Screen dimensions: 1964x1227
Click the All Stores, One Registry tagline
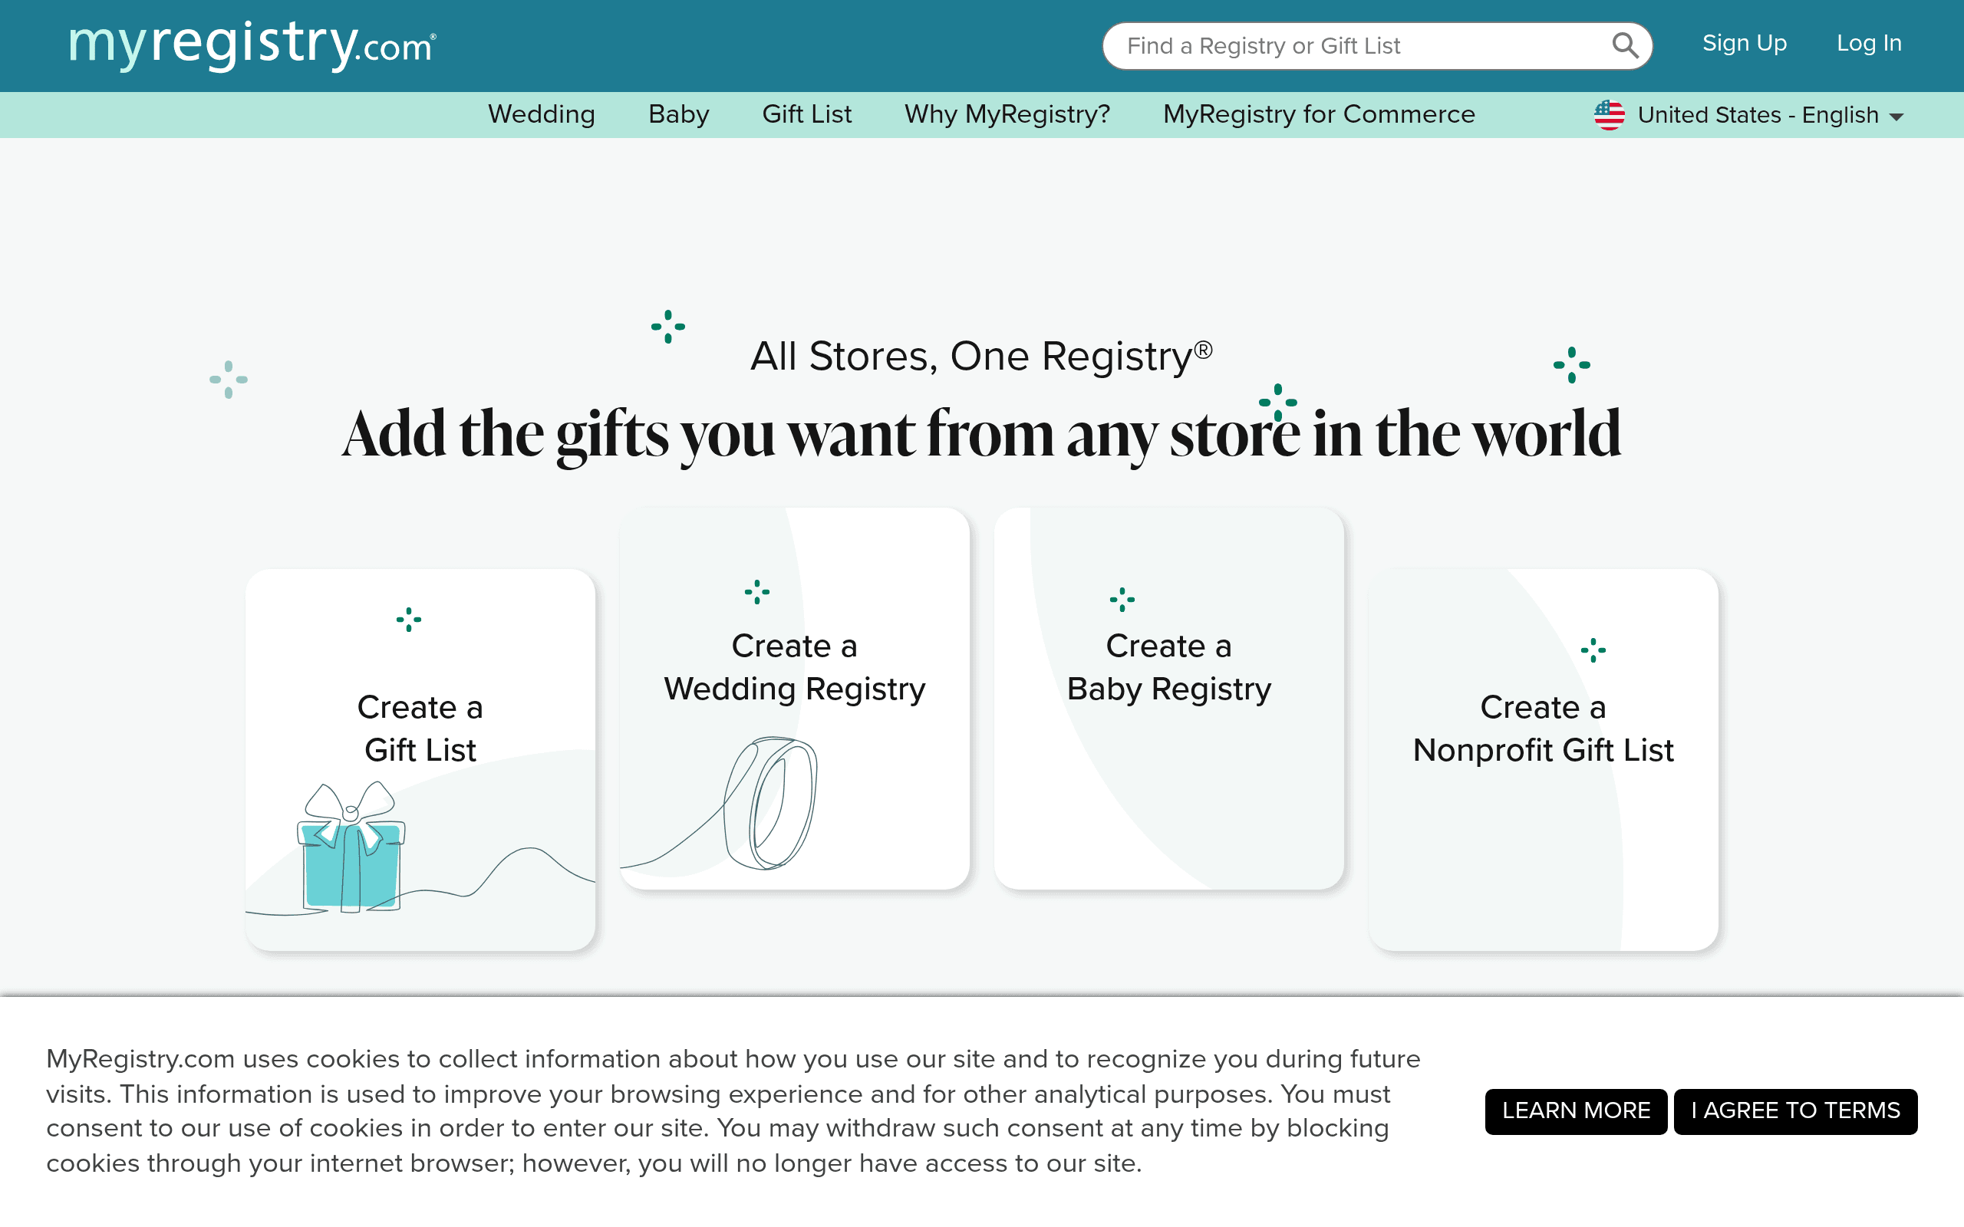point(981,355)
